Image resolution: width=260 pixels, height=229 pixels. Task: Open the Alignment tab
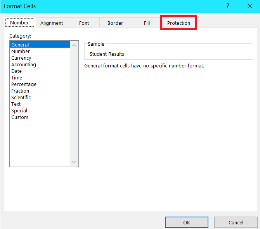(x=52, y=23)
